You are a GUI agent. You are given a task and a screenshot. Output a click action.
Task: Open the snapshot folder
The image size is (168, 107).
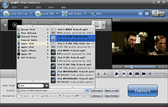click(x=144, y=74)
